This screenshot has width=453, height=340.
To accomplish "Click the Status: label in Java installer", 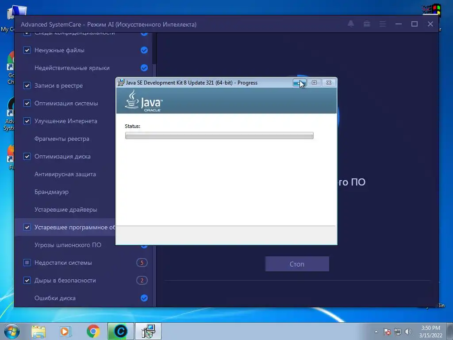I will (x=133, y=126).
